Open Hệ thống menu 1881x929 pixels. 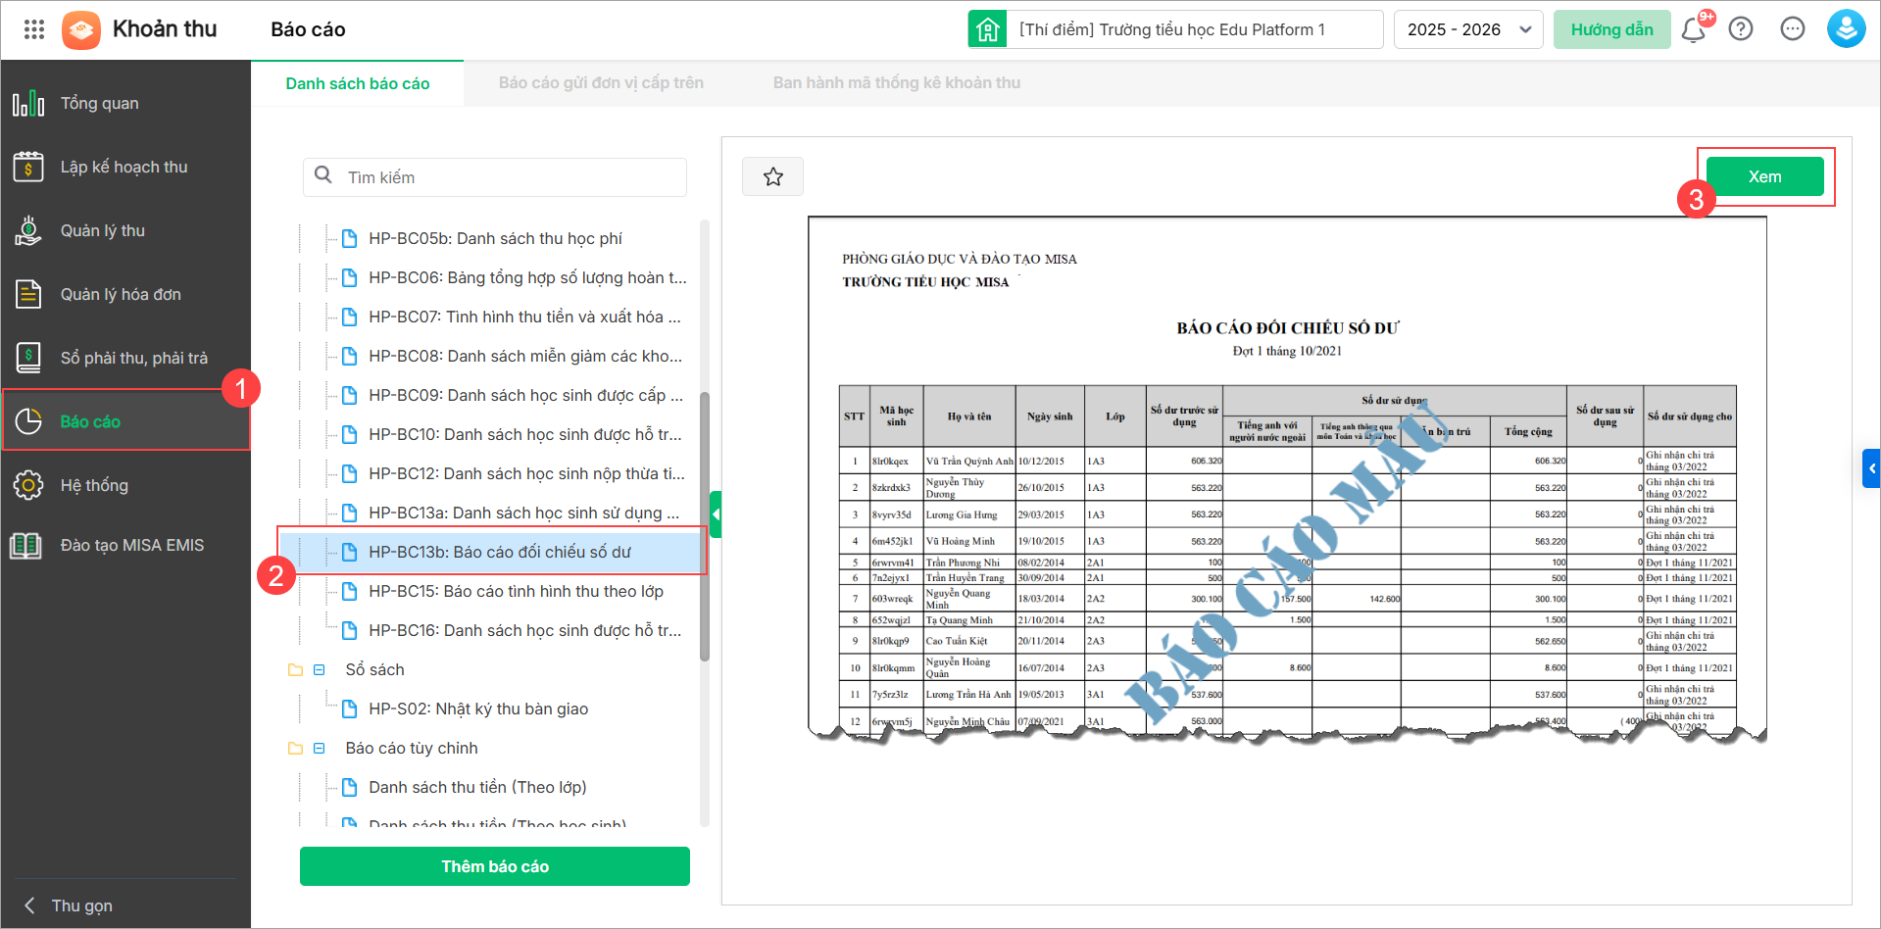tap(125, 485)
